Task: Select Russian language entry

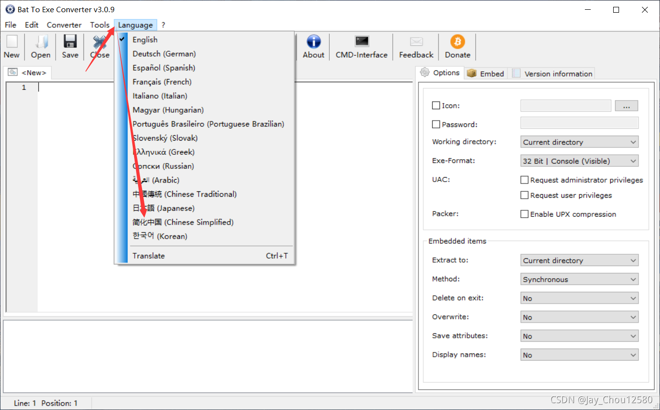Action: pyautogui.click(x=204, y=166)
